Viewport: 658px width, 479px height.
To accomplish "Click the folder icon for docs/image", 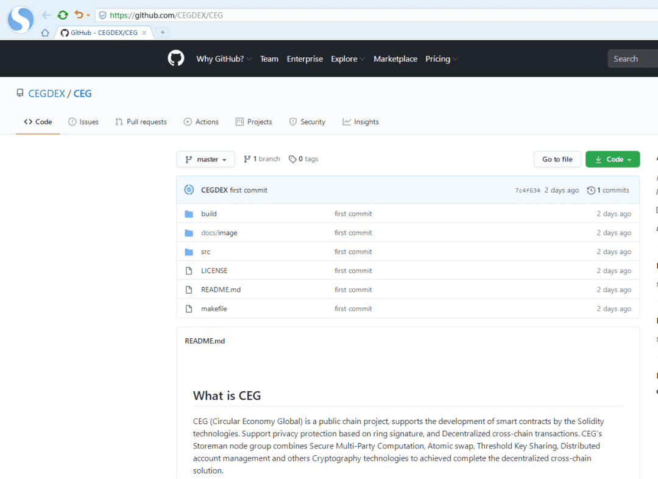I will [189, 233].
